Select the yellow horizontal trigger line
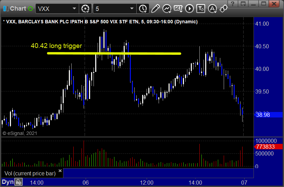The width and height of the screenshot is (284, 187). [x=114, y=53]
